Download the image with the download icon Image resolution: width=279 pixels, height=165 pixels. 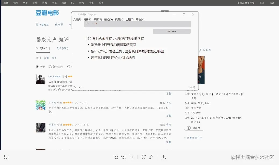(163, 157)
